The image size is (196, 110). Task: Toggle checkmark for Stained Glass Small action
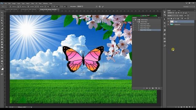pos(133,24)
